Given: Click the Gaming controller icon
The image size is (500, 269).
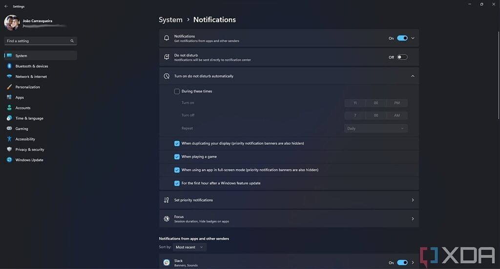Looking at the screenshot, I should click(9, 129).
